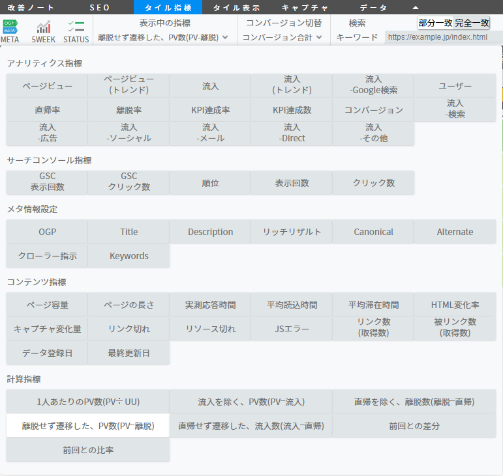Open the 5WEEK chart icon
The height and width of the screenshot is (476, 503).
pos(43,31)
